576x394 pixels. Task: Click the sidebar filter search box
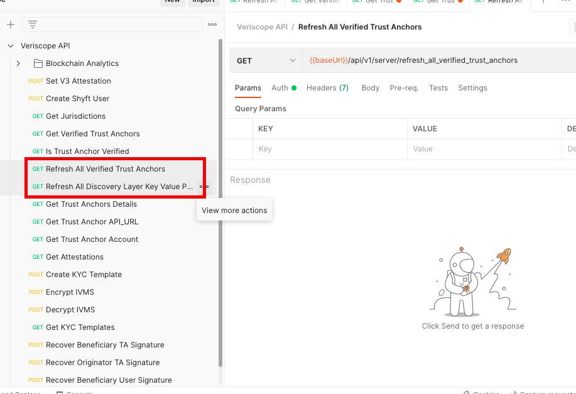[111, 25]
